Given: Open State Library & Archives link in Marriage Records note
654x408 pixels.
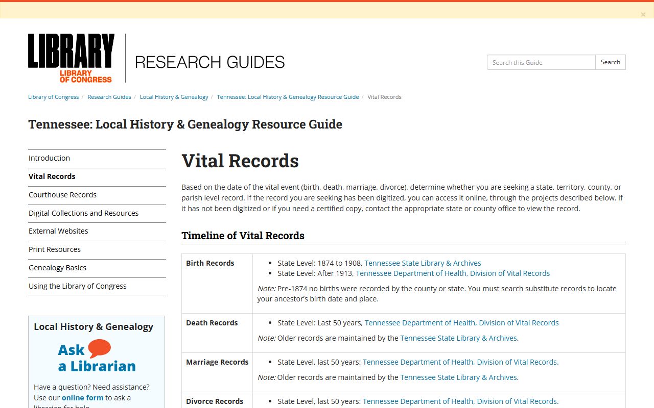Looking at the screenshot, I should (458, 377).
